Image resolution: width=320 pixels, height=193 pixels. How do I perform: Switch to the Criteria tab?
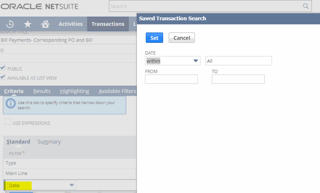tap(14, 91)
